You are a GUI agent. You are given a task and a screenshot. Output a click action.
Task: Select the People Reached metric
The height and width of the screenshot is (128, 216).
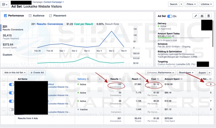(11, 37)
